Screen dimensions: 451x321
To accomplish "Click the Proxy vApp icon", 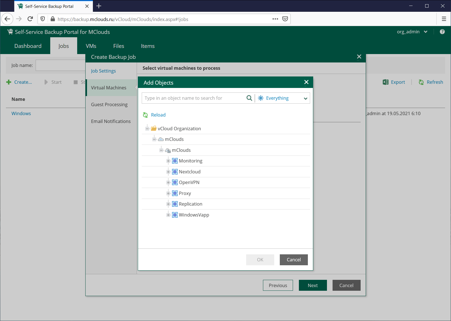I will pos(175,193).
